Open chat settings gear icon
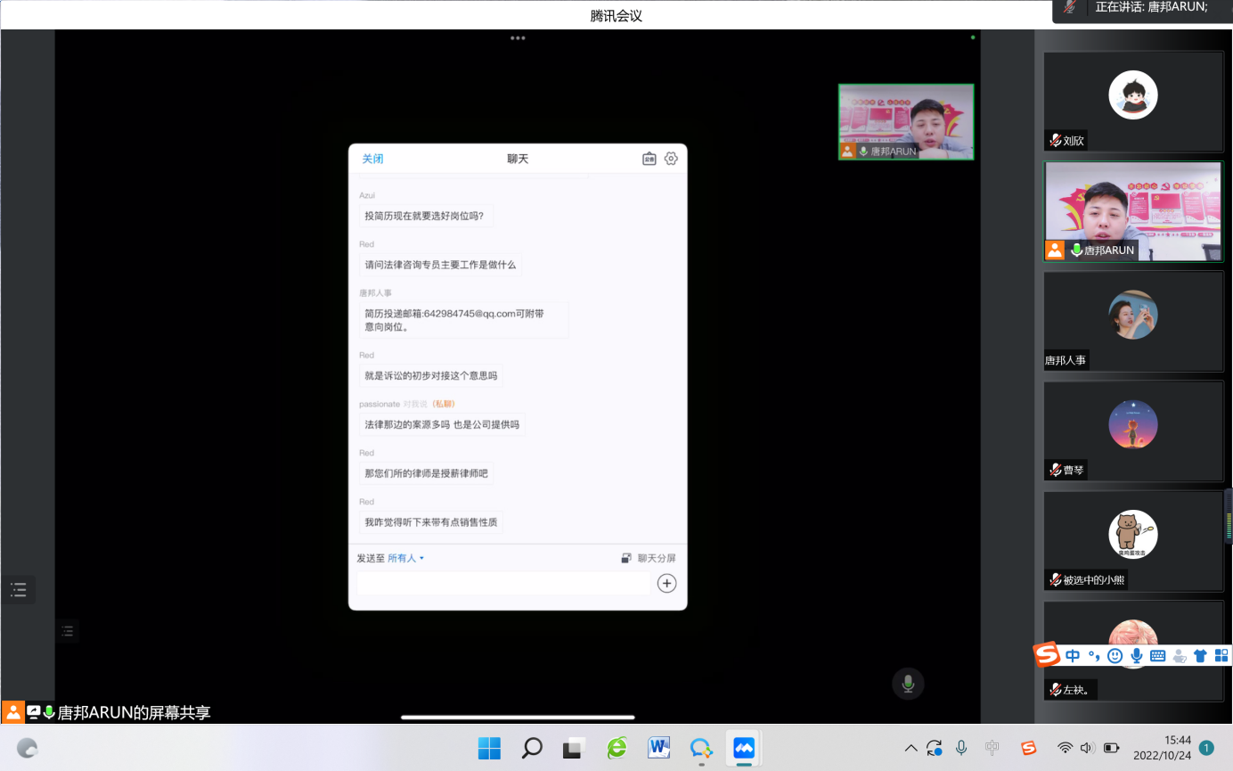 (671, 159)
